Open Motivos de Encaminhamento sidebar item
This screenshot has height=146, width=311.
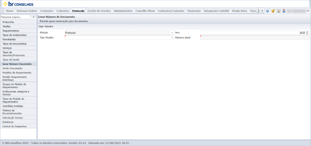pos(18,112)
